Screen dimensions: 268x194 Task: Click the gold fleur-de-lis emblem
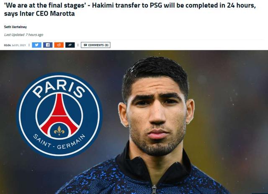point(59,131)
